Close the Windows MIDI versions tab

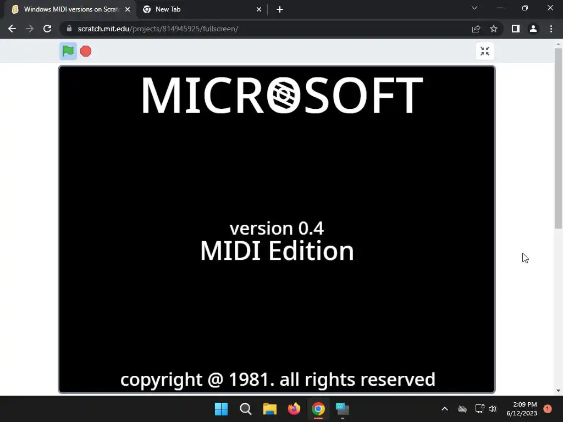pos(128,9)
